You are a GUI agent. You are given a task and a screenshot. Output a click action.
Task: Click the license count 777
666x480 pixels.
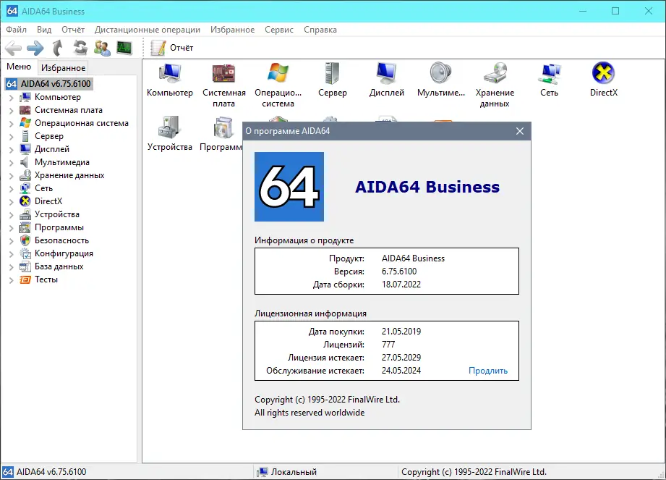pyautogui.click(x=388, y=345)
